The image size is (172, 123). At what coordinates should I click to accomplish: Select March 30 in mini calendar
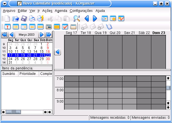click(48, 59)
